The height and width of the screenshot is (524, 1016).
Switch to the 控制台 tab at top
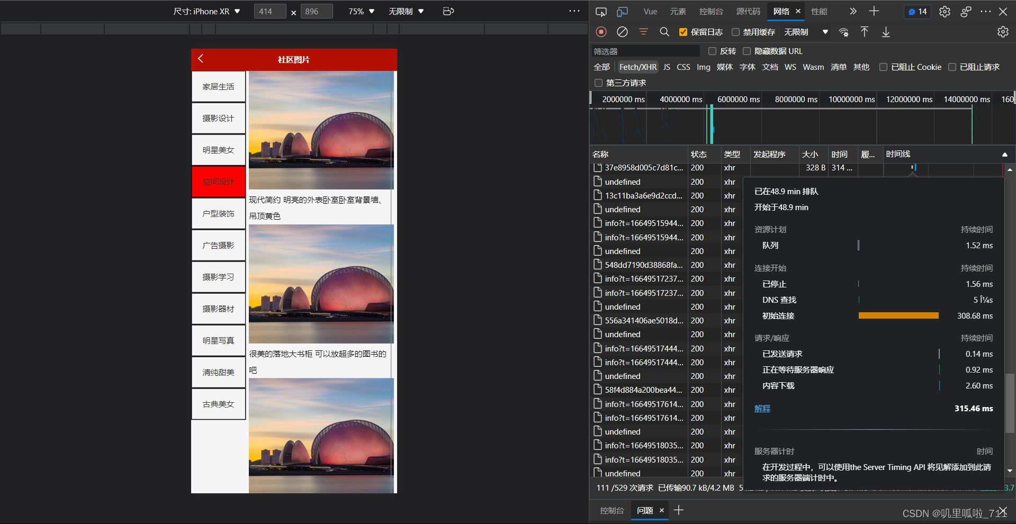(711, 11)
